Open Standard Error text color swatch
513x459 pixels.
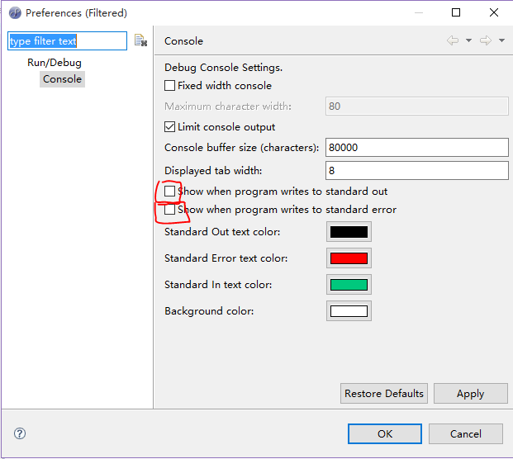349,258
